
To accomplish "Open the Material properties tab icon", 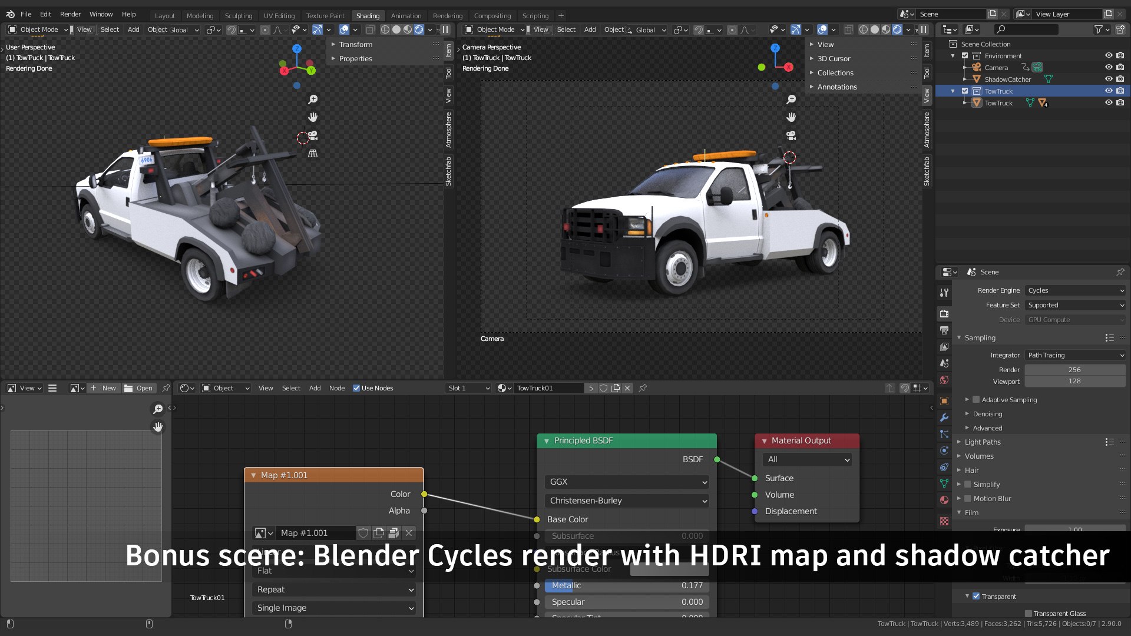I will tap(944, 500).
